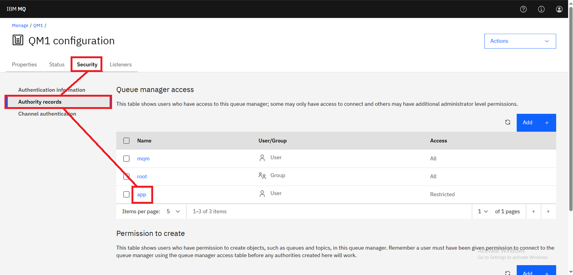573x275 pixels.
Task: Click the 'Permission to create' heading
Action: pos(151,234)
